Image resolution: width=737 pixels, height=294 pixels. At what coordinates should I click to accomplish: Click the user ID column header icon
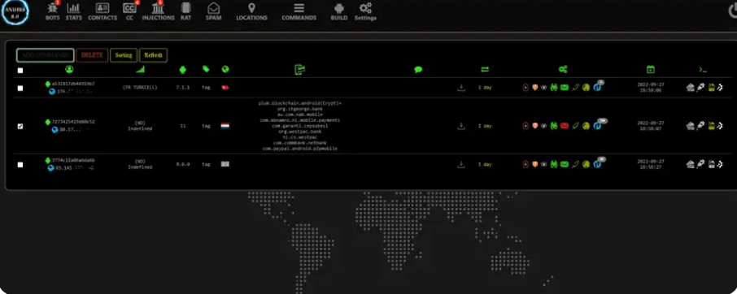69,69
